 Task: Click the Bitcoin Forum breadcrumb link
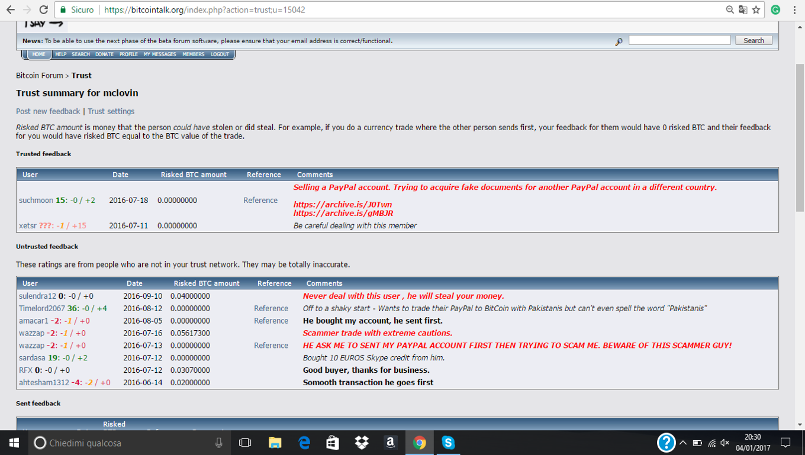(x=39, y=76)
